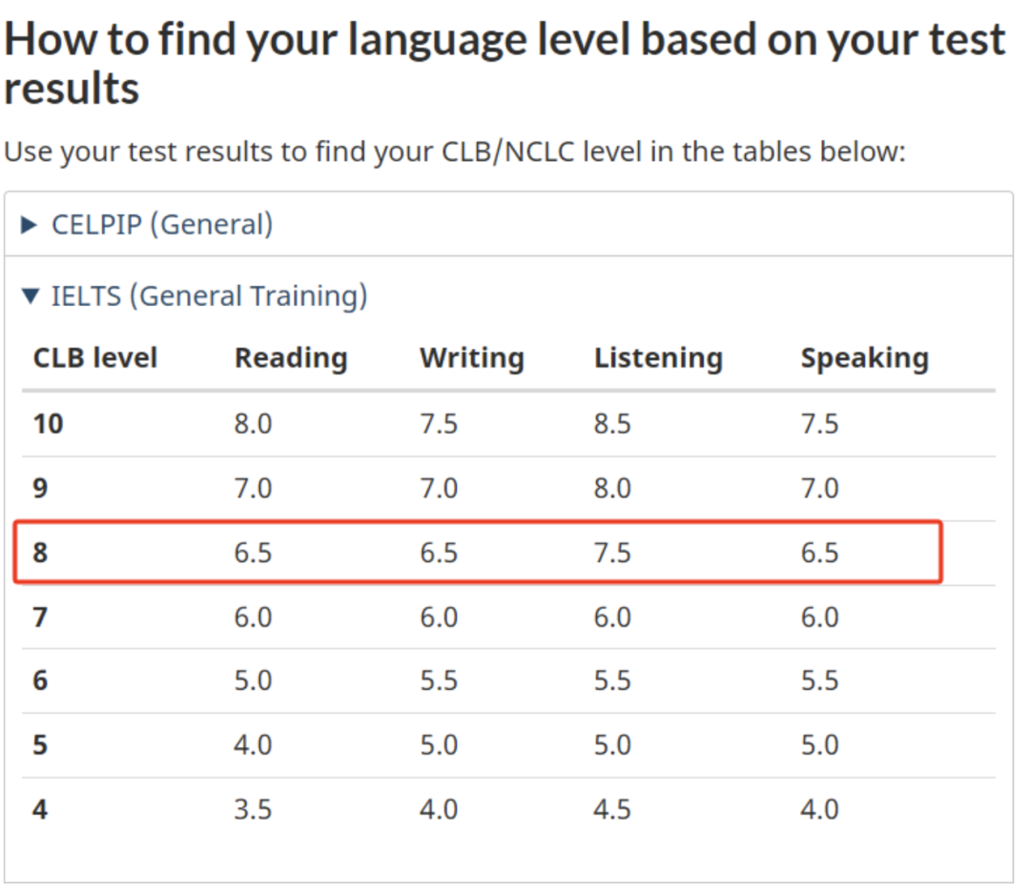Click the highlighted CLB level 8 label
Screen dimensions: 1030x892
pyautogui.click(x=40, y=552)
